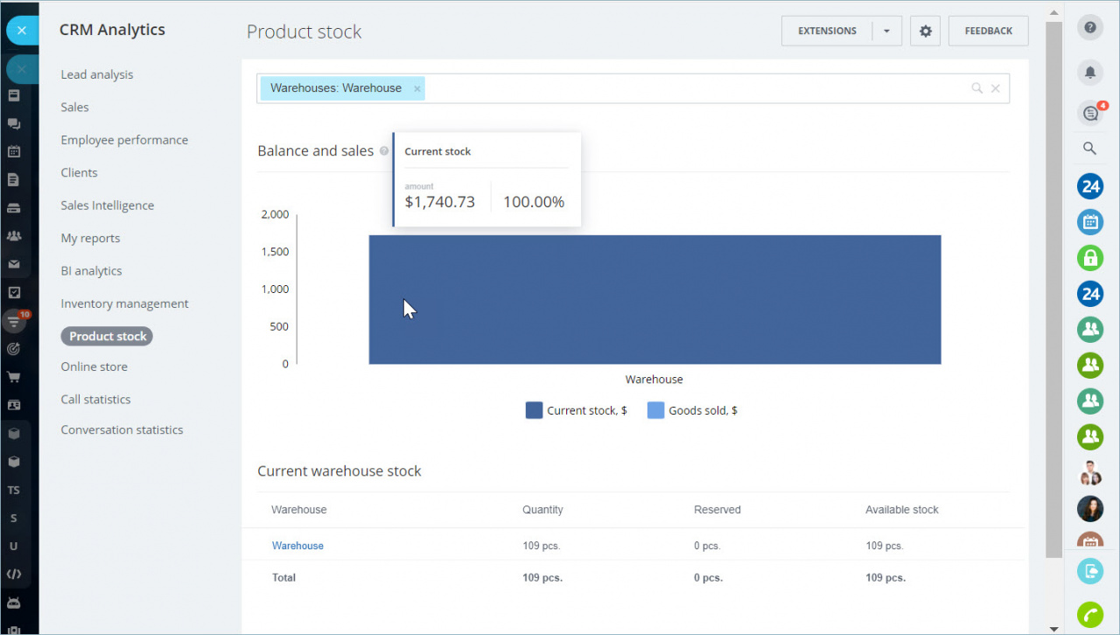Open the Warehouse link in the stock table
The width and height of the screenshot is (1120, 635).
coord(297,545)
